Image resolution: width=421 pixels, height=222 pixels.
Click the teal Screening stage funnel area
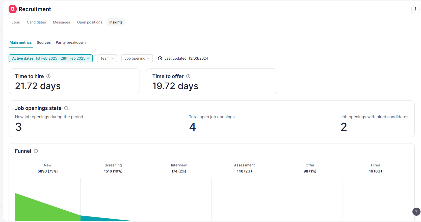coord(96,218)
